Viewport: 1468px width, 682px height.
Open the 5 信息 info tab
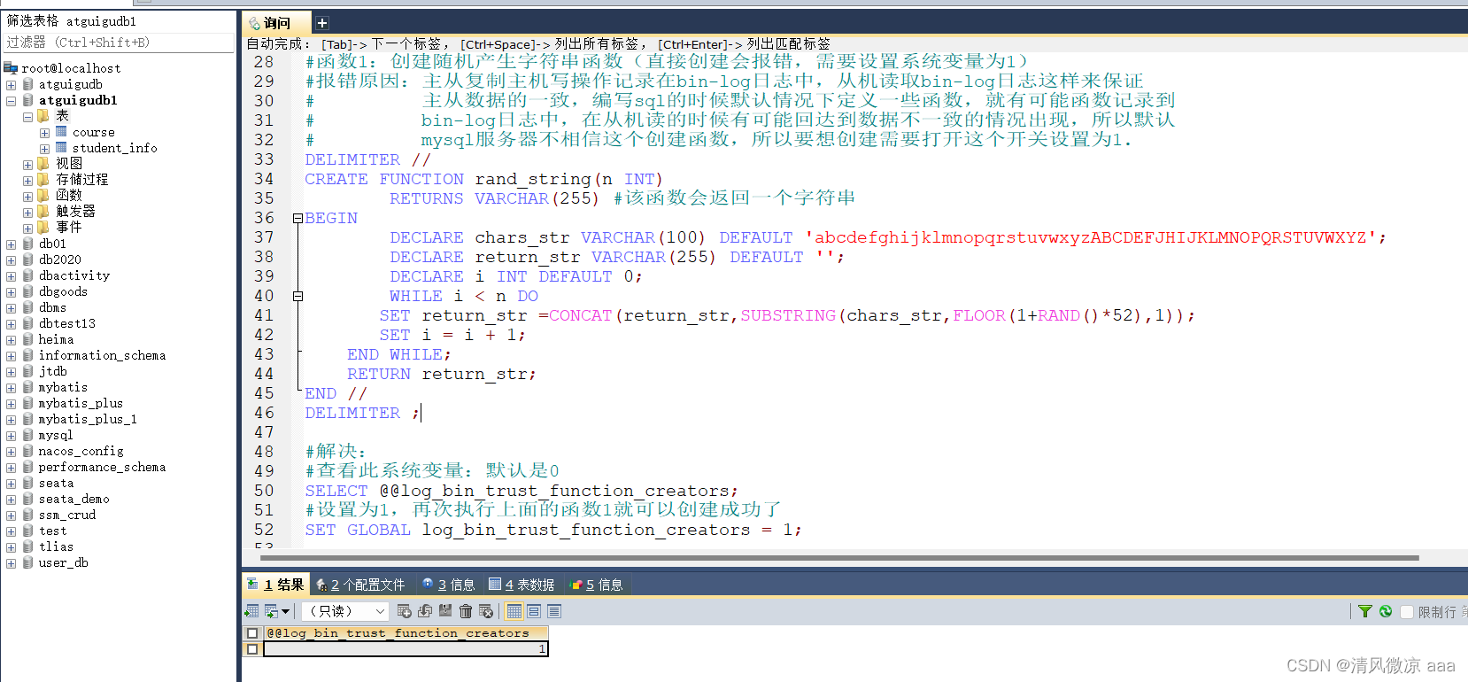point(597,585)
